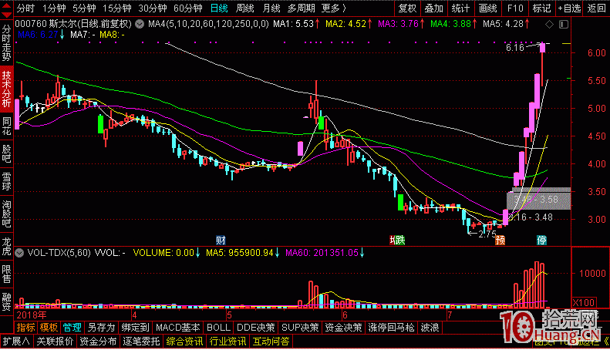Open the 资金分布 tab

pyautogui.click(x=98, y=342)
